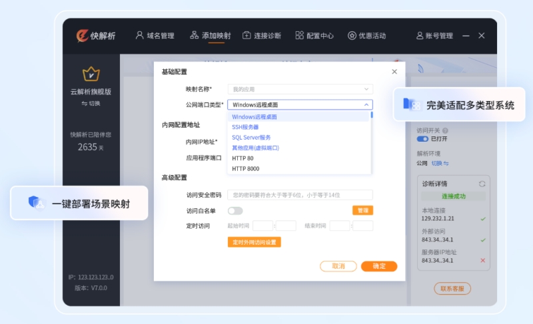This screenshot has height=324, width=533.
Task: Click the 联系客服 button
Action: [x=452, y=289]
